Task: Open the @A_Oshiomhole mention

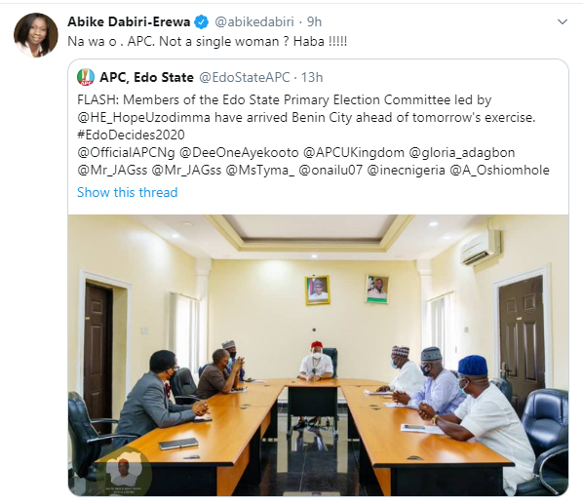Action: tap(499, 171)
